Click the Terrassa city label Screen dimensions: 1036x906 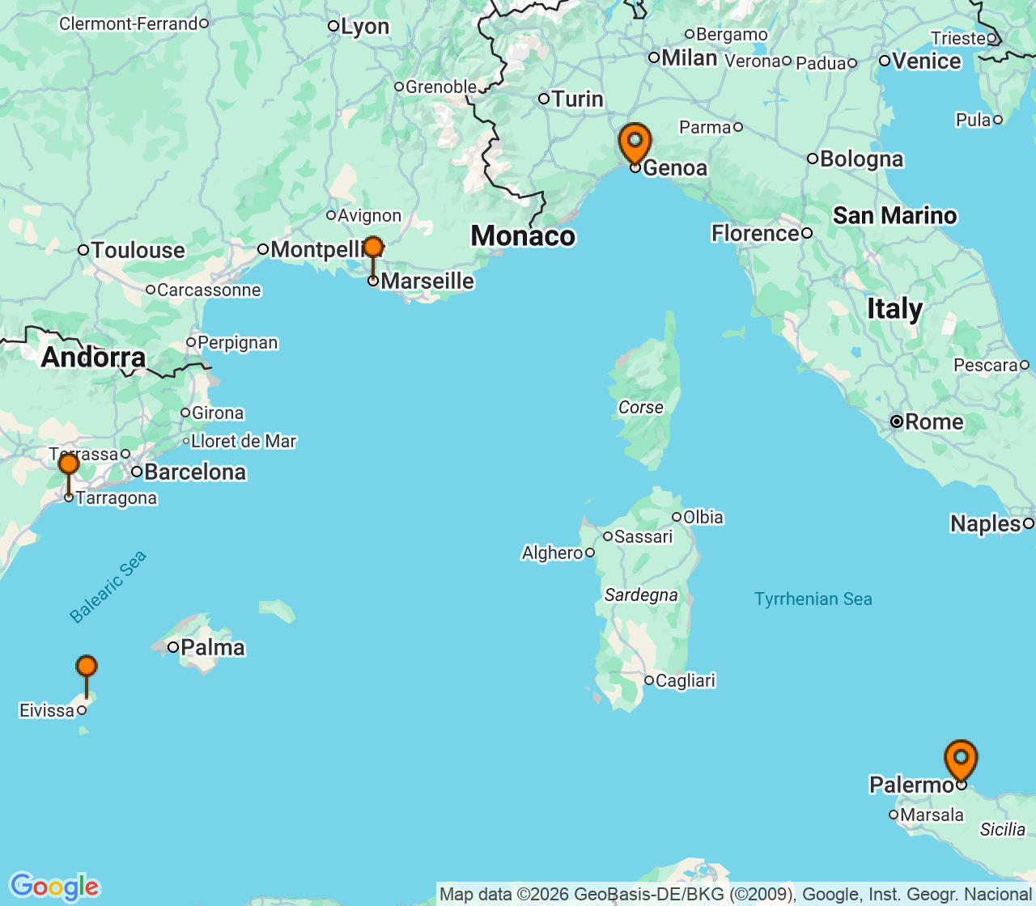click(x=84, y=454)
